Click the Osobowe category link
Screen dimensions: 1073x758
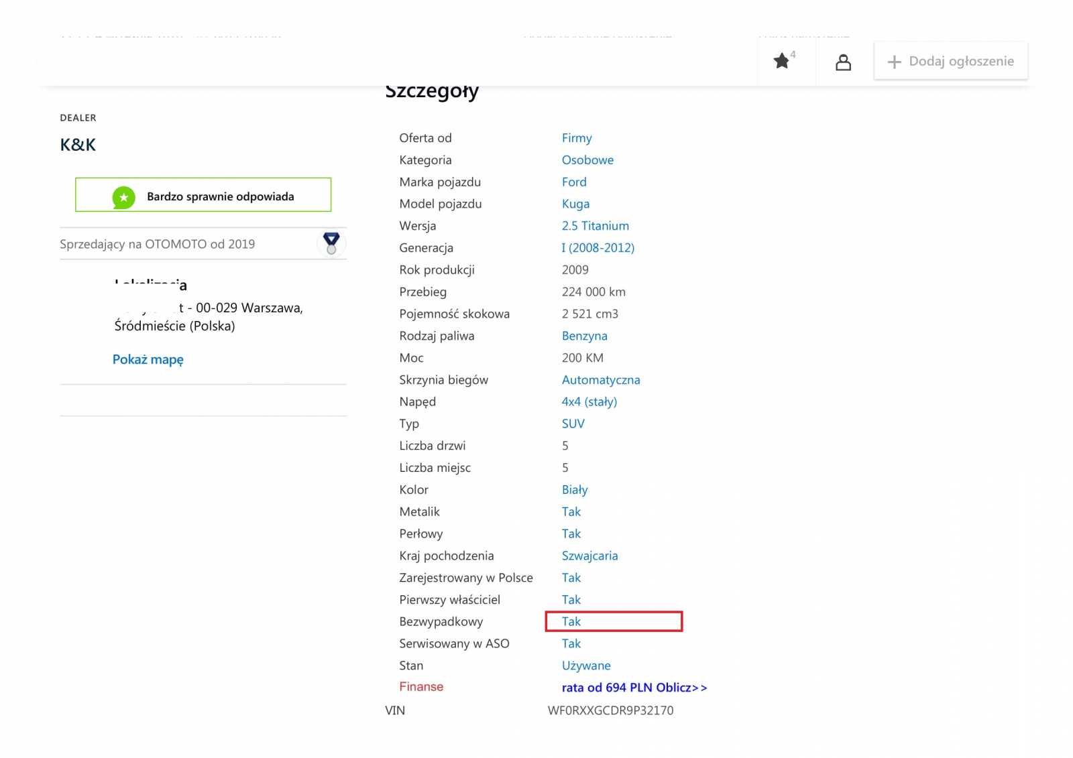point(587,160)
